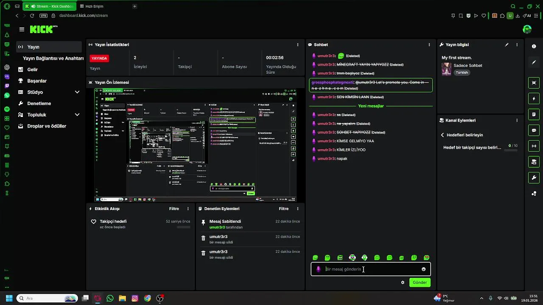This screenshot has width=543, height=305.
Task: Click the stream preview thumbnail
Action: point(195,145)
